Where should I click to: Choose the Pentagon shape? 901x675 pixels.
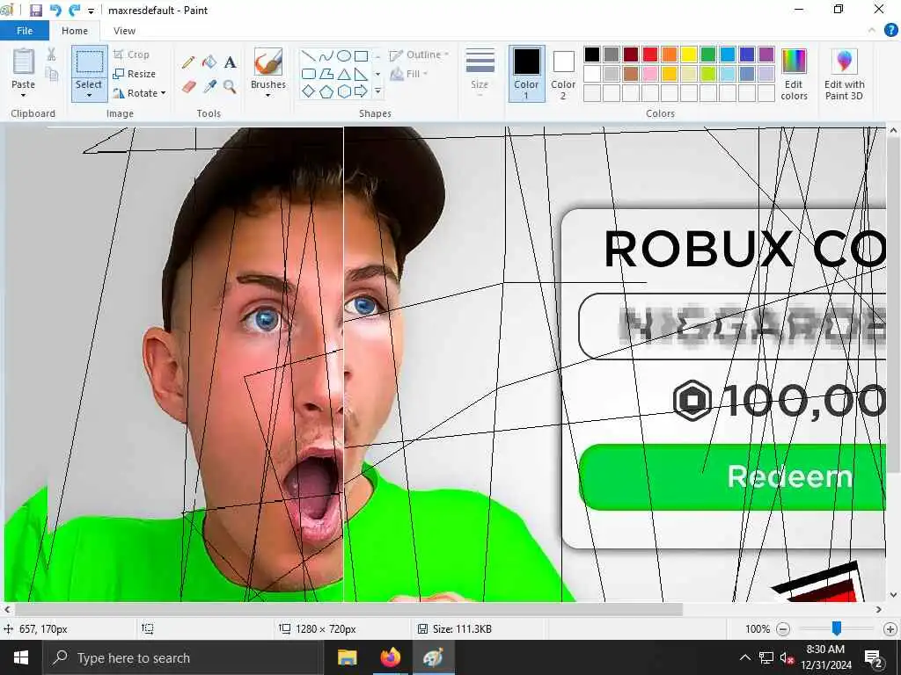326,91
